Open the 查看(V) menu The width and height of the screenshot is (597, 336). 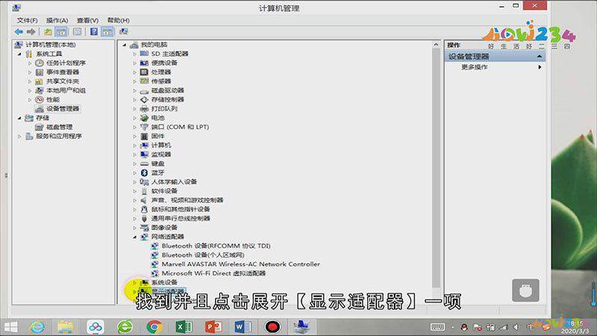(x=87, y=20)
